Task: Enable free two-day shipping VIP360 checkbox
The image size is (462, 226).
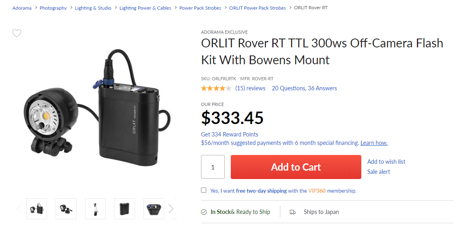Action: (x=203, y=190)
